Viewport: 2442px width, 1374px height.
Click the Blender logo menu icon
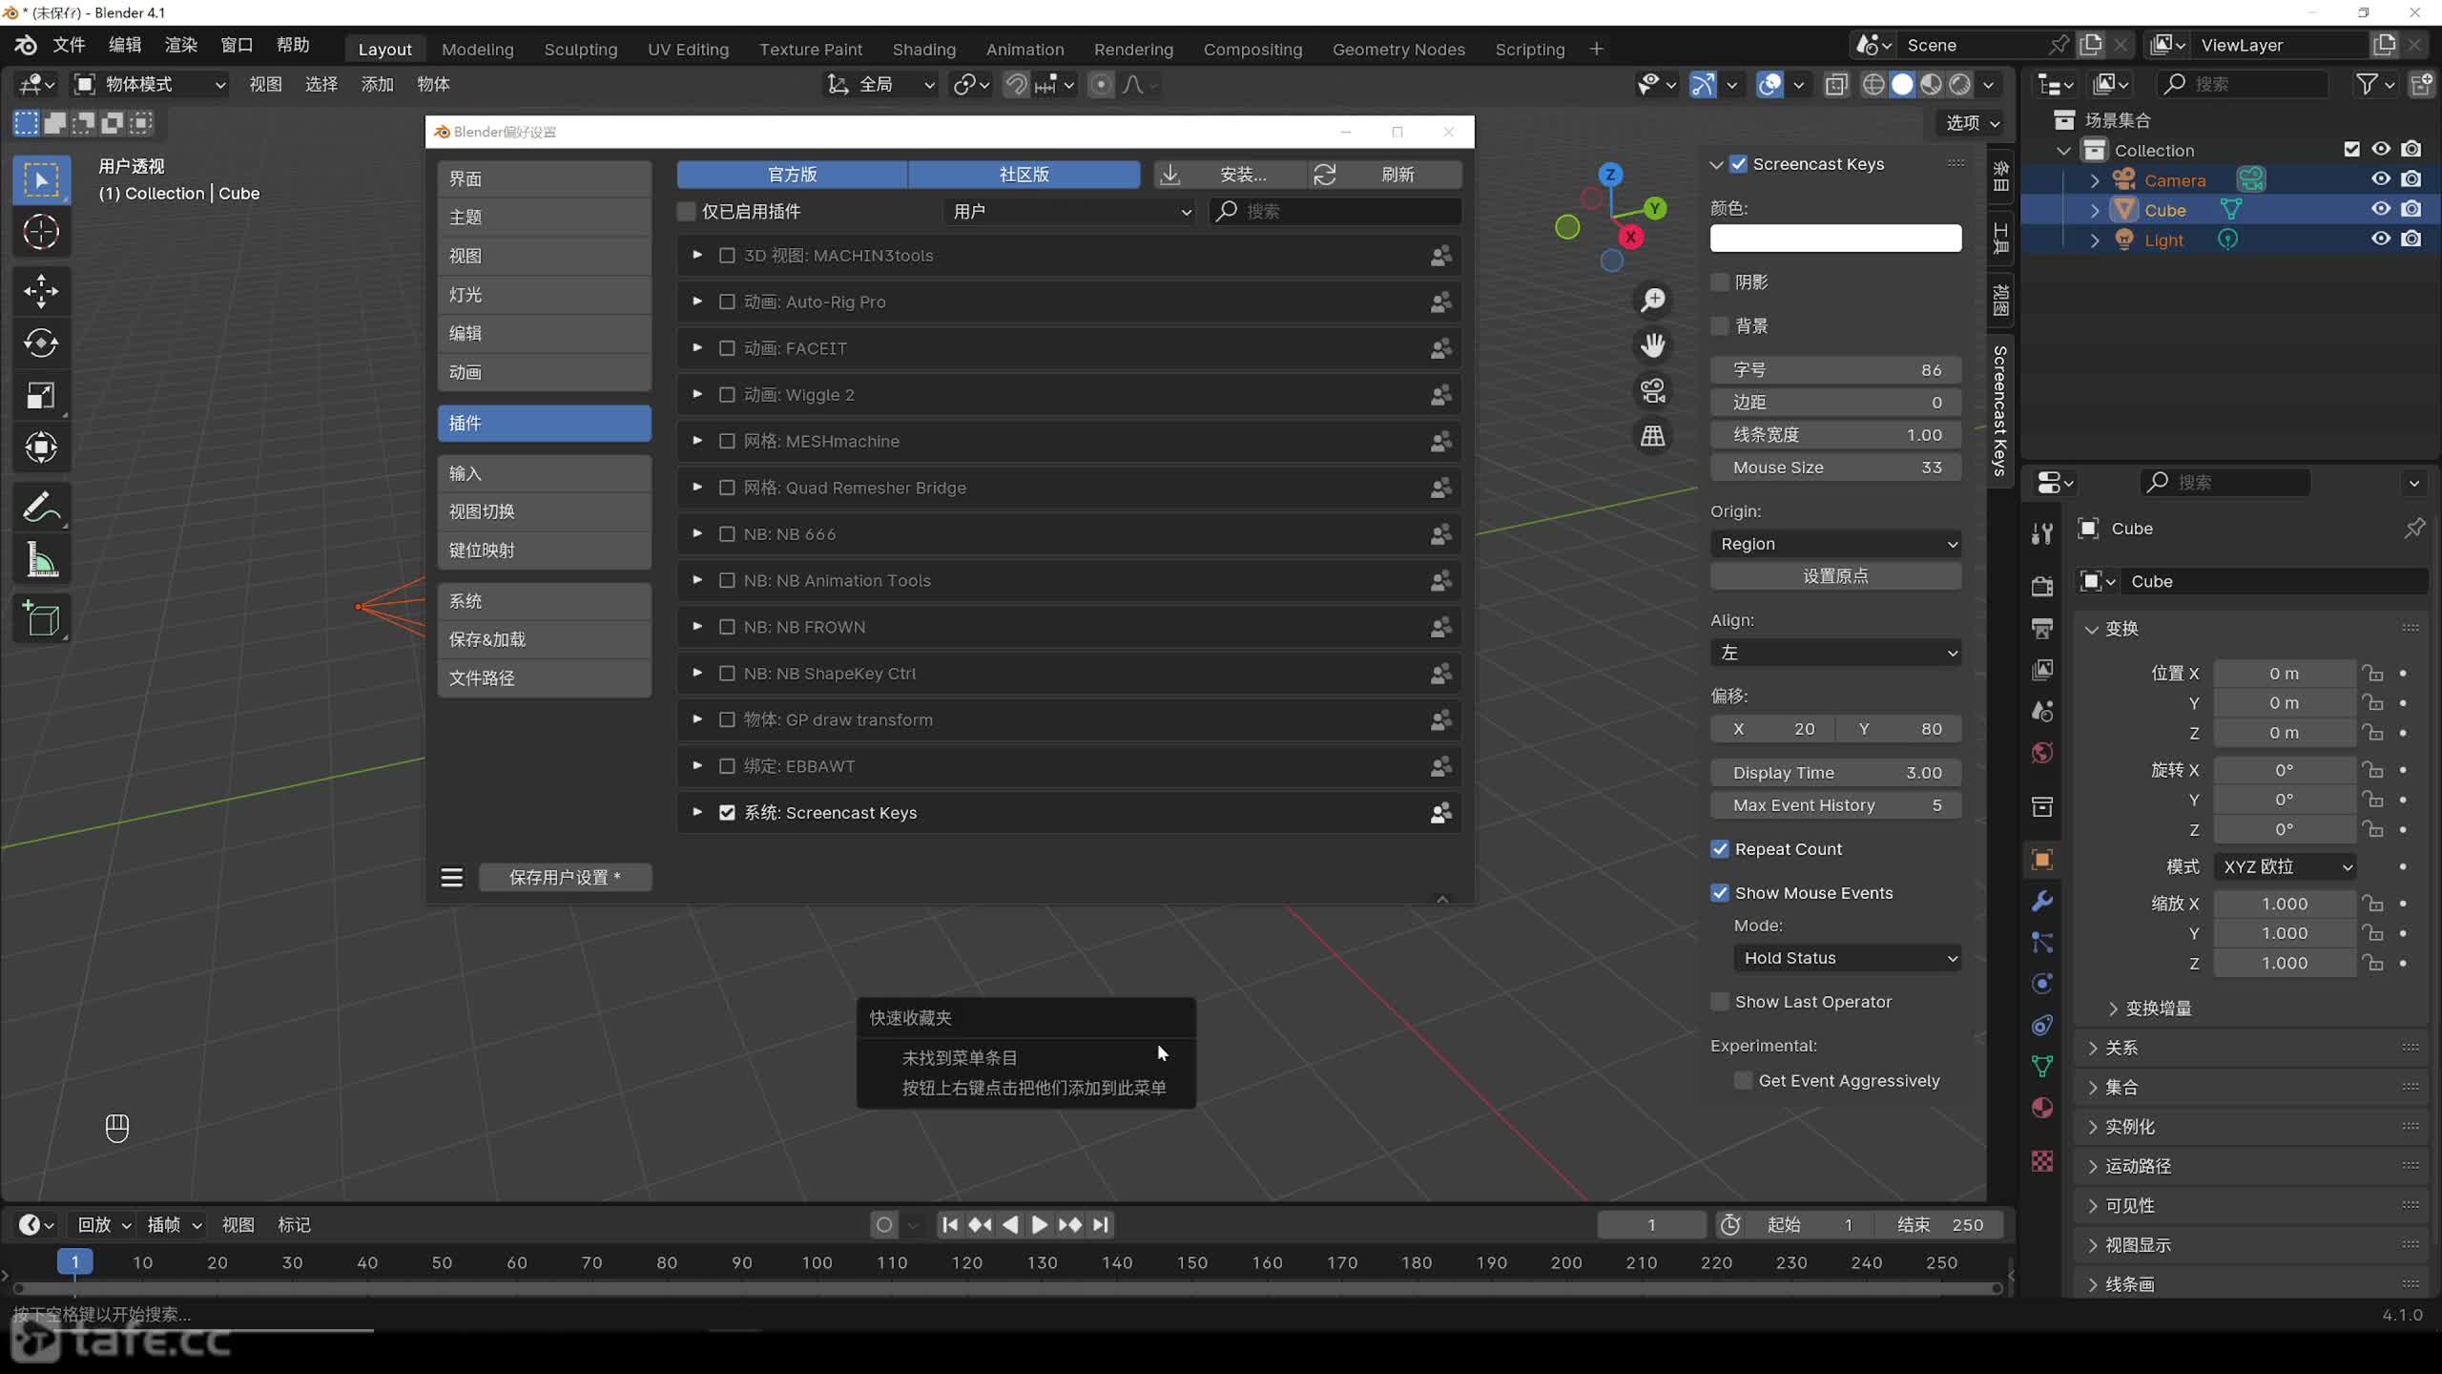26,45
